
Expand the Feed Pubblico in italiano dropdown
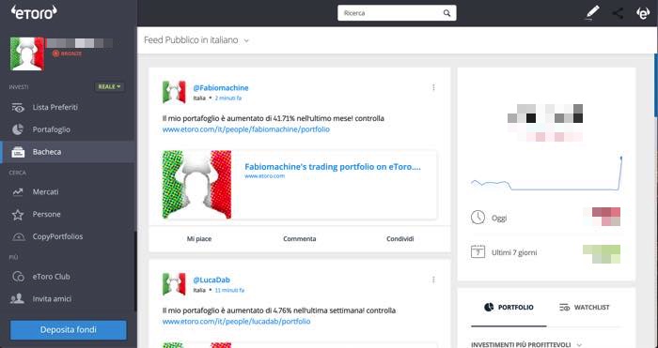196,40
